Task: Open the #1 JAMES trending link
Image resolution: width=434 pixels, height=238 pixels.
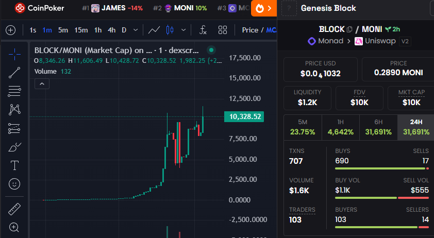Action: pos(112,8)
